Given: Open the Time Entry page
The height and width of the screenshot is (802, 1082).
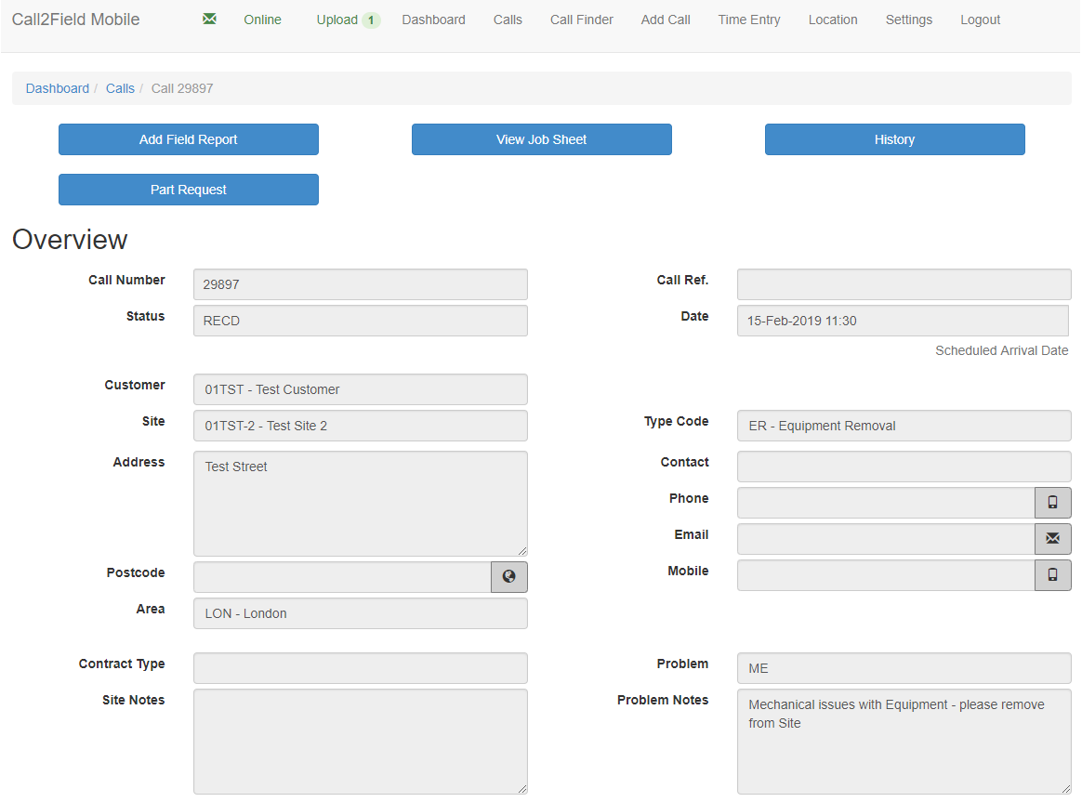Looking at the screenshot, I should point(748,20).
